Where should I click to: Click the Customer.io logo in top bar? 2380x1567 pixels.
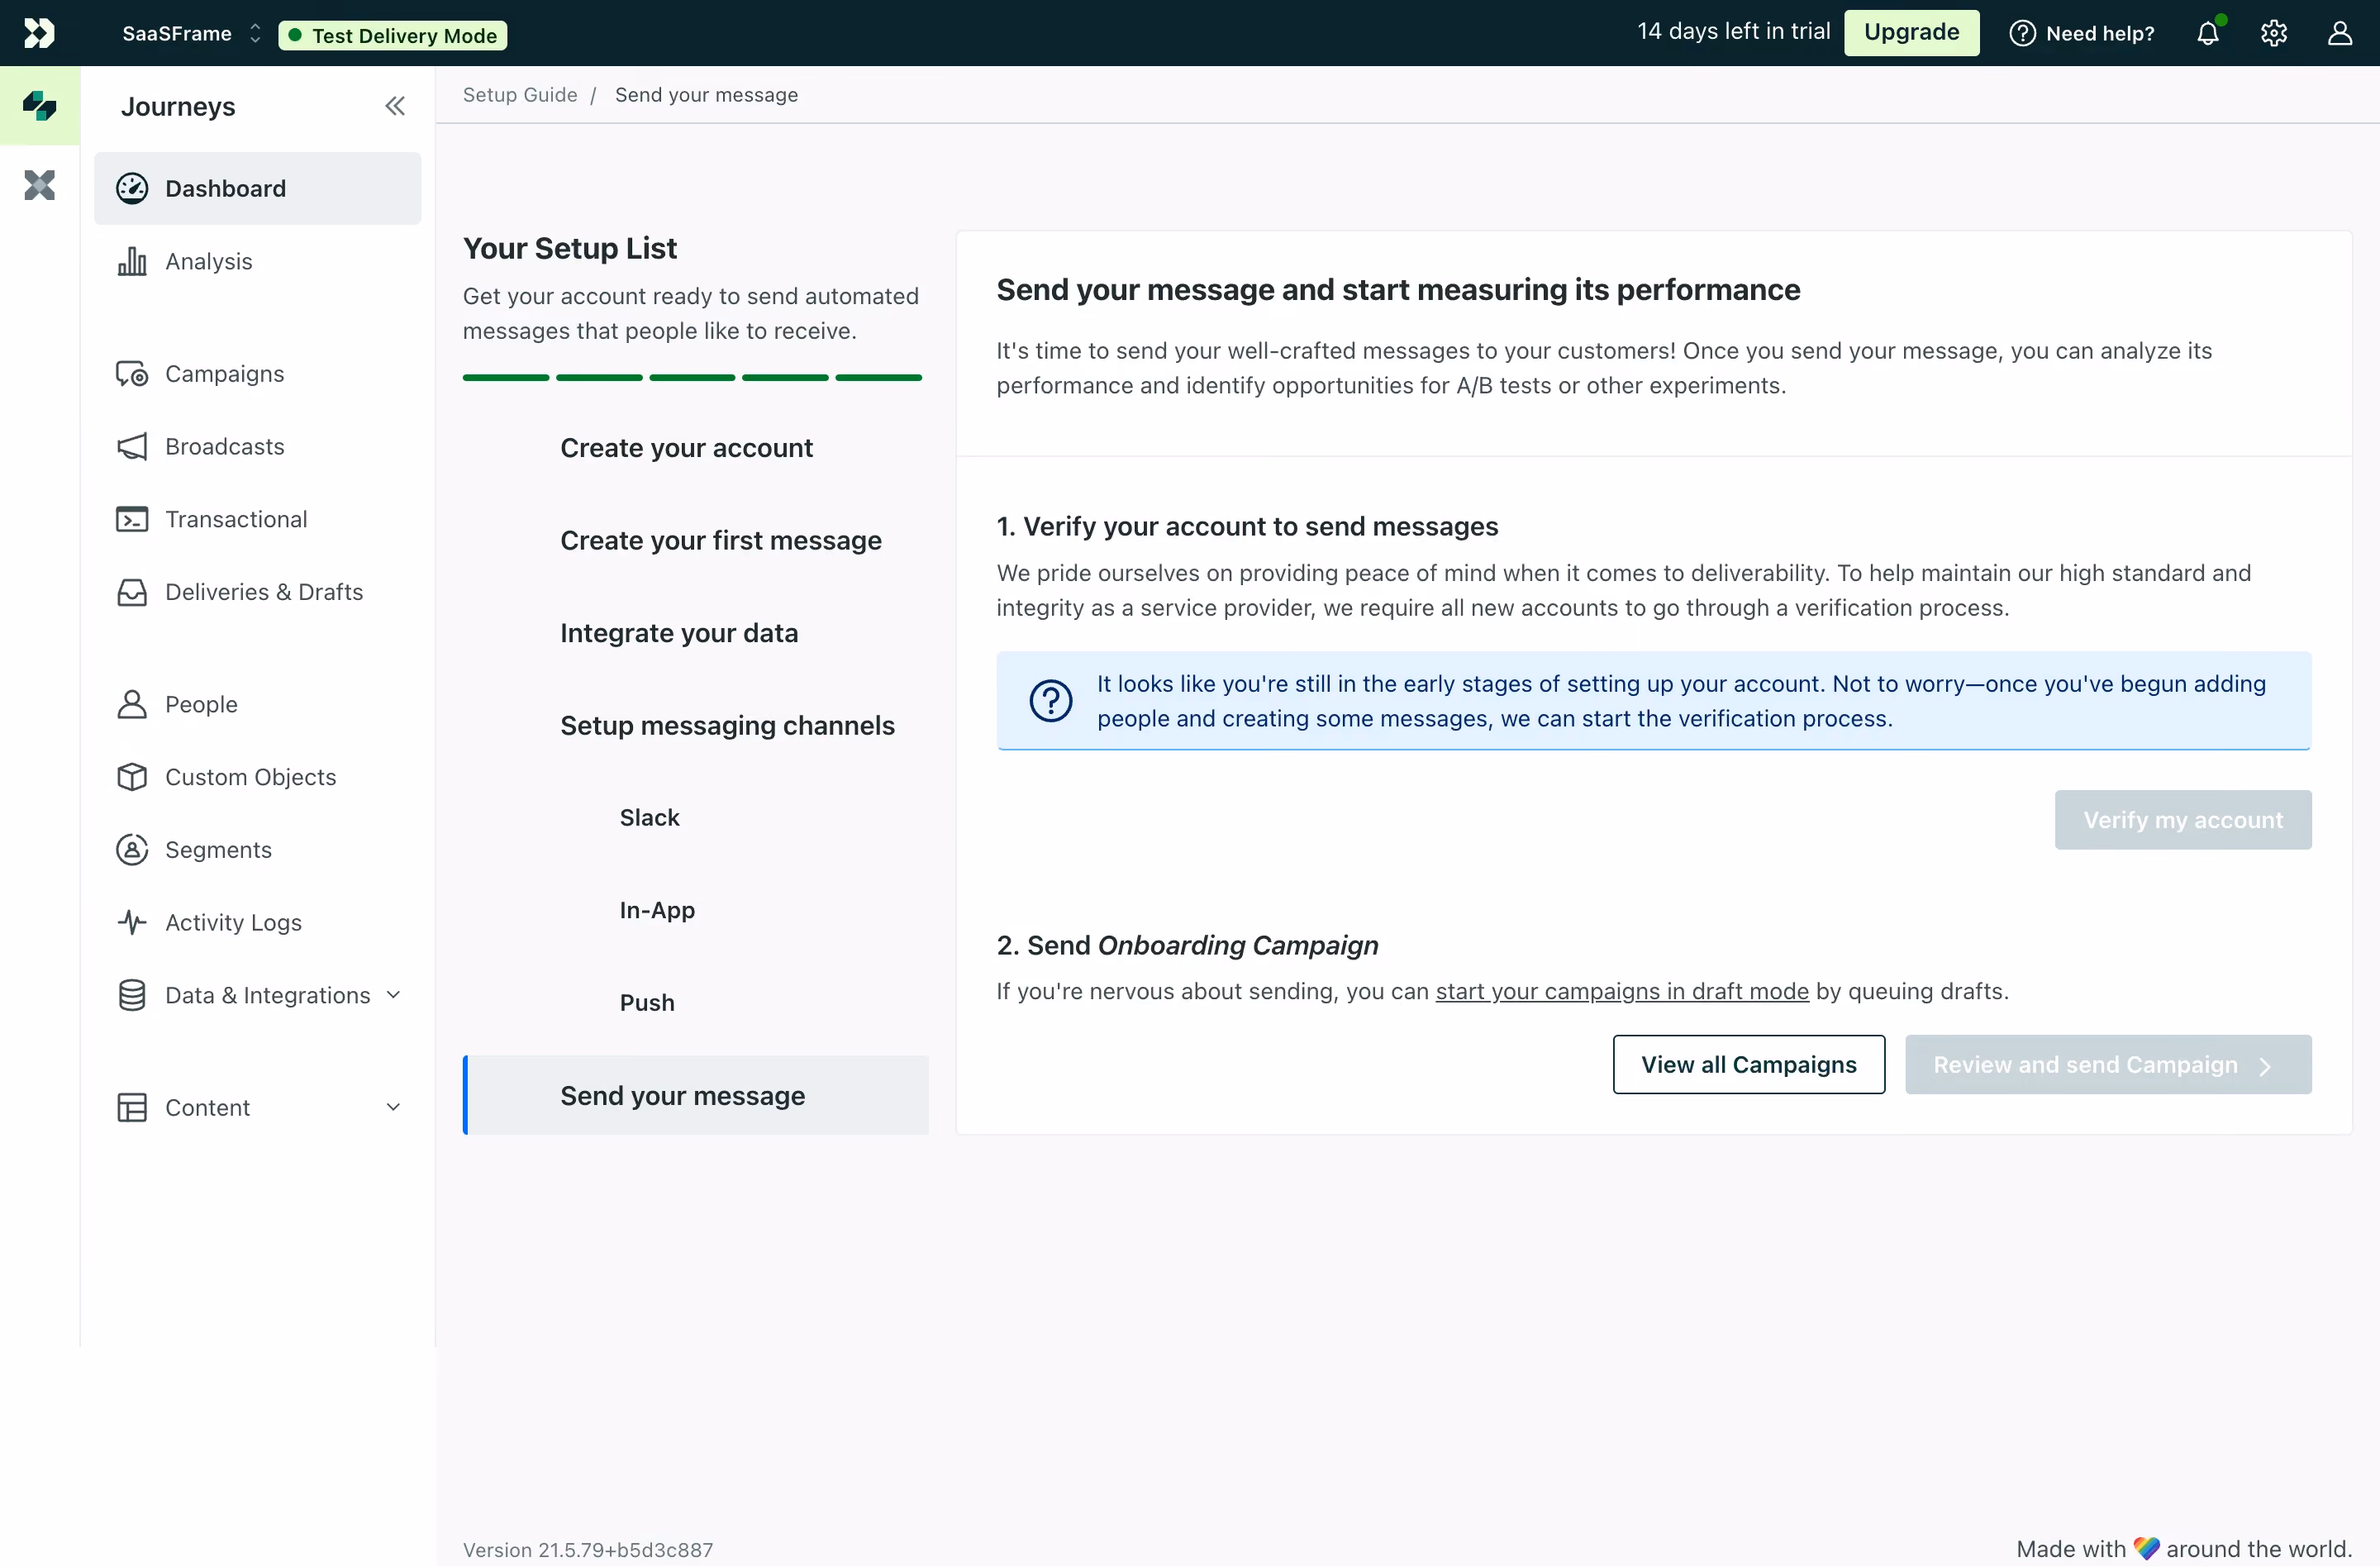coord(39,33)
